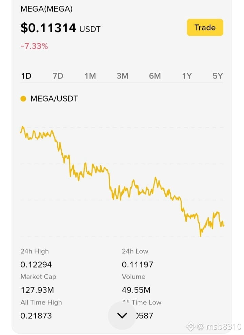Screen dimensions: 244x335
Task: Click the Binance watermark logo icon
Action: point(190,327)
